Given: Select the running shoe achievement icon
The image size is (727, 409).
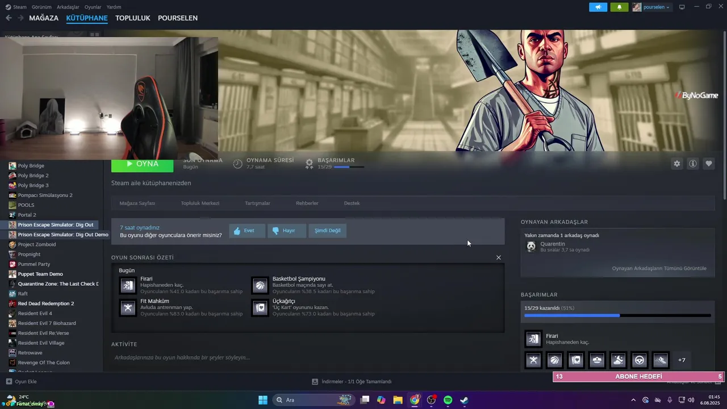Looking at the screenshot, I should point(661,360).
